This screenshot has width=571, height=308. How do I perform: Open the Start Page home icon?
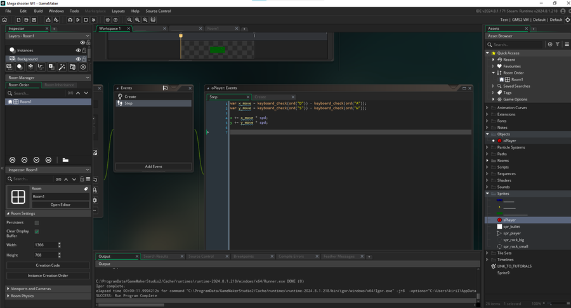tap(4, 20)
